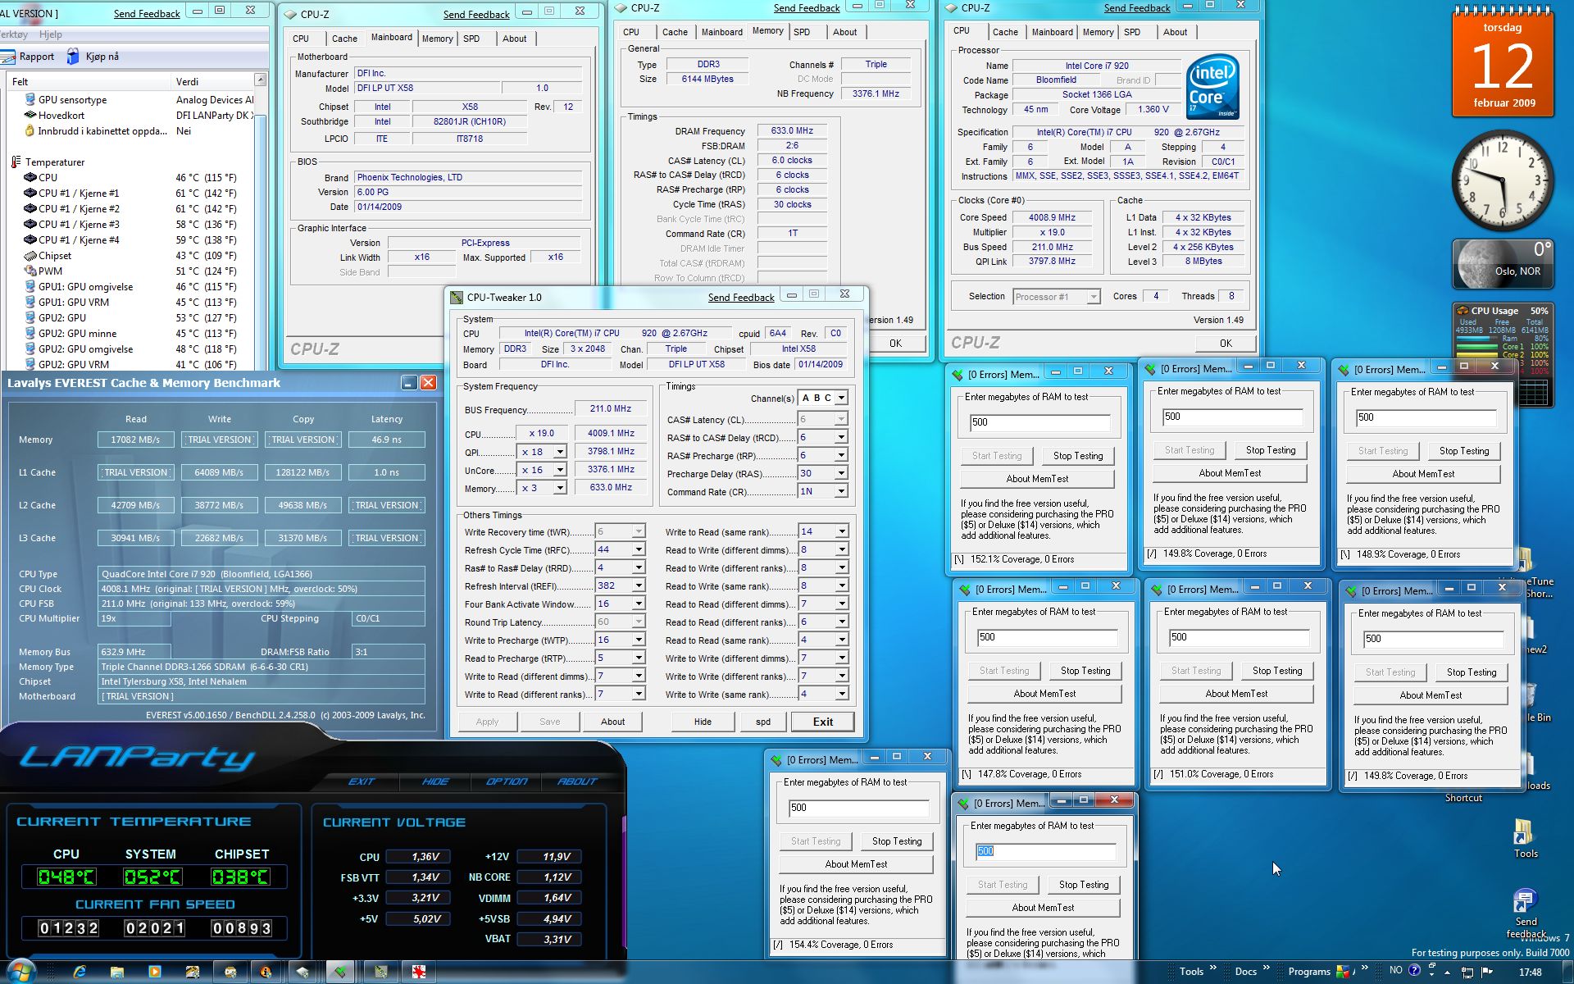Viewport: 1574px width, 984px height.
Task: Click About MemTest in the 154.4% coverage window
Action: point(856,864)
